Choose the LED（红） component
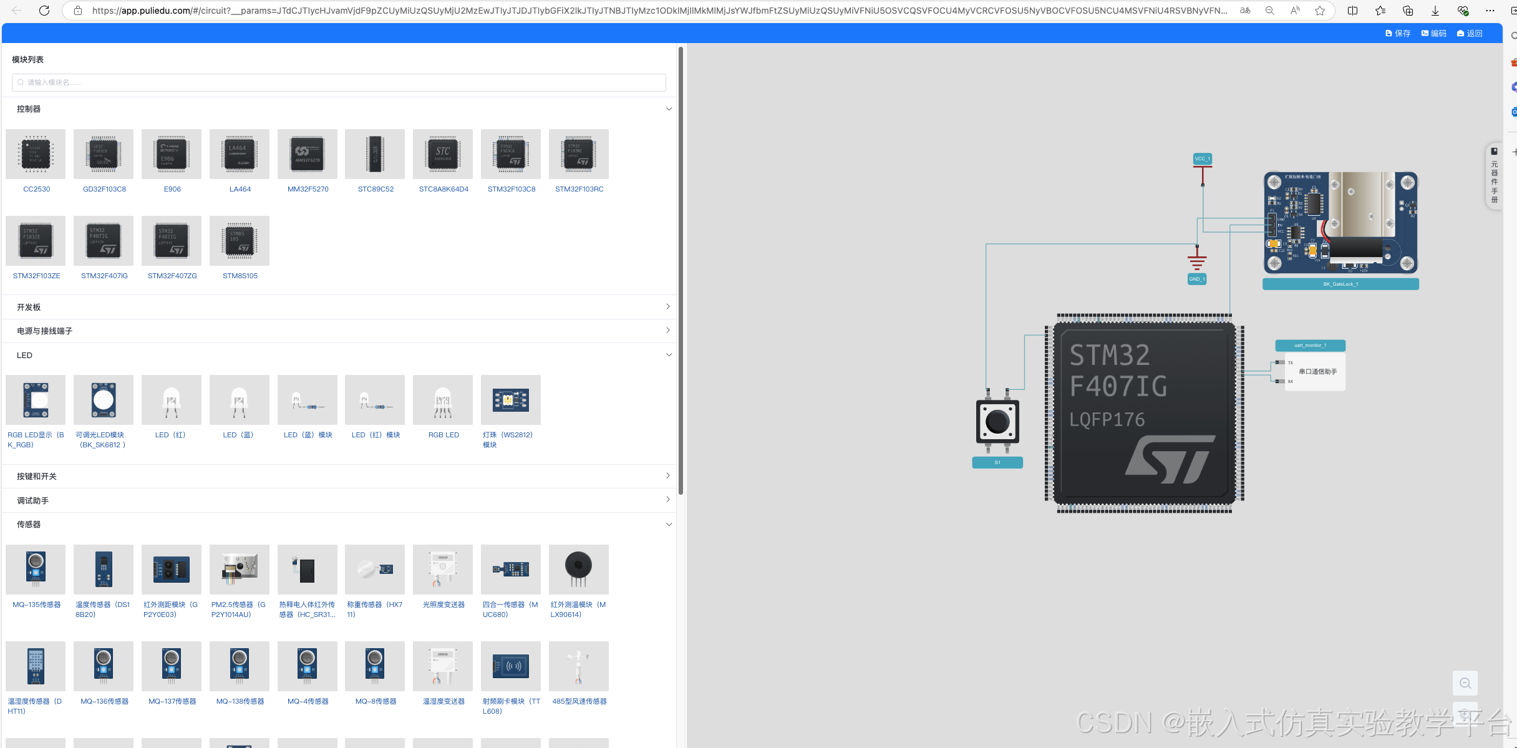 tap(172, 400)
